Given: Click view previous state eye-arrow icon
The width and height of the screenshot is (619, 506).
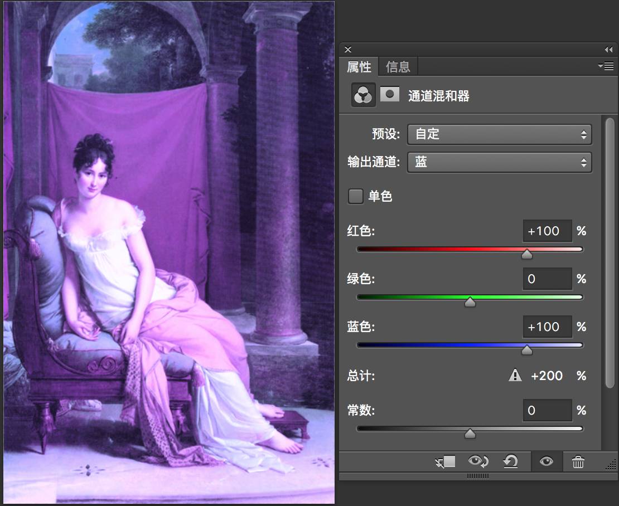Looking at the screenshot, I should click(478, 461).
